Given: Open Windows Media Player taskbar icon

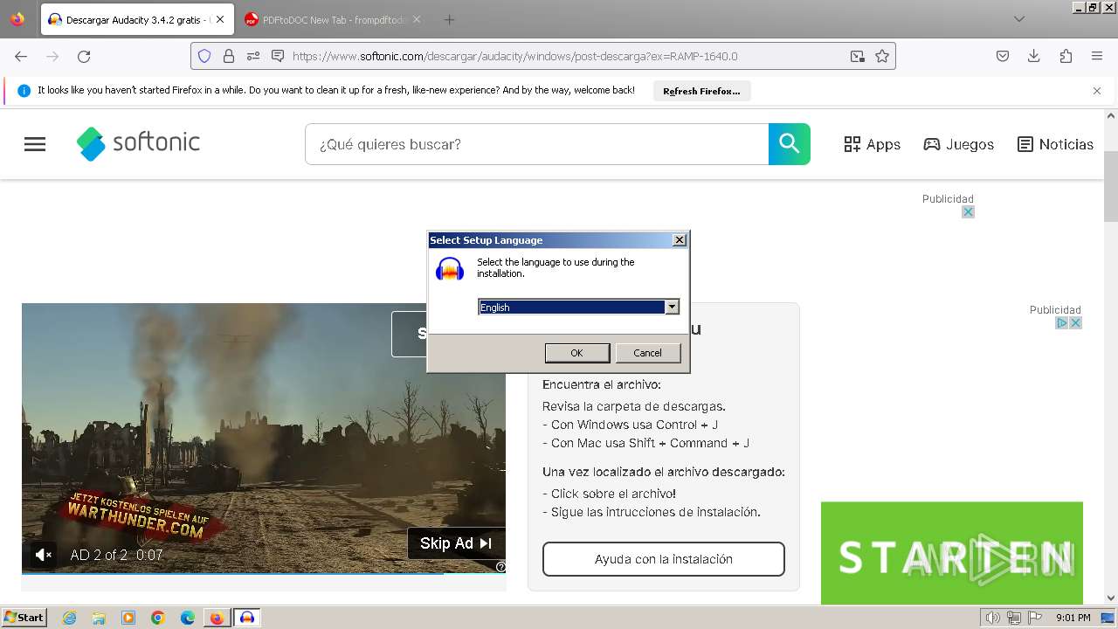Looking at the screenshot, I should pyautogui.click(x=128, y=618).
